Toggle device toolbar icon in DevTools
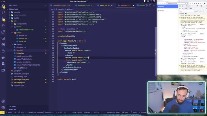Screen dimensions: 207x116 click(x=182, y=6)
